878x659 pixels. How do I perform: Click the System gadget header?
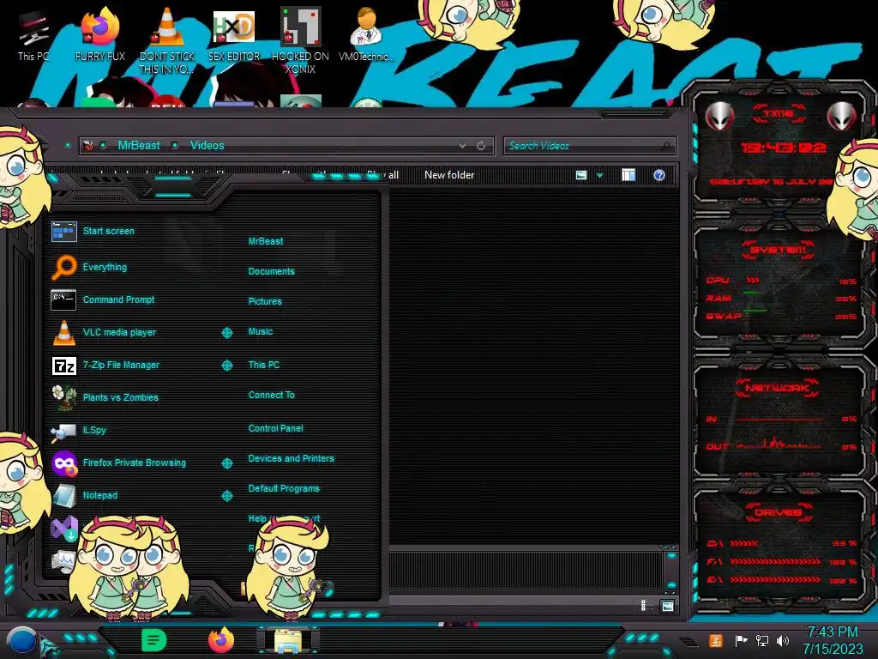tap(778, 250)
